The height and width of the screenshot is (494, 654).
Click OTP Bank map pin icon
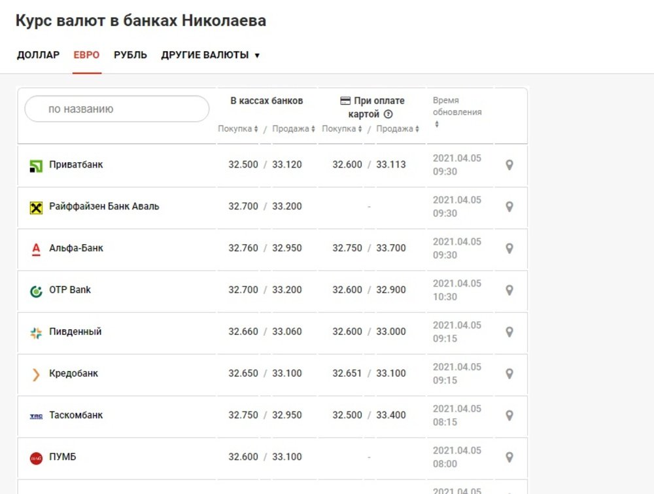[509, 290]
